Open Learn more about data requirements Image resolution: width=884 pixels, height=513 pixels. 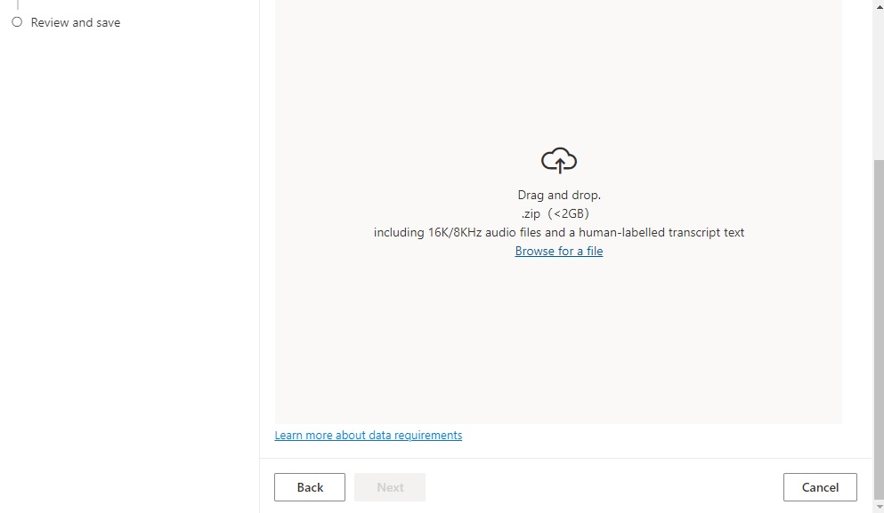pyautogui.click(x=369, y=435)
